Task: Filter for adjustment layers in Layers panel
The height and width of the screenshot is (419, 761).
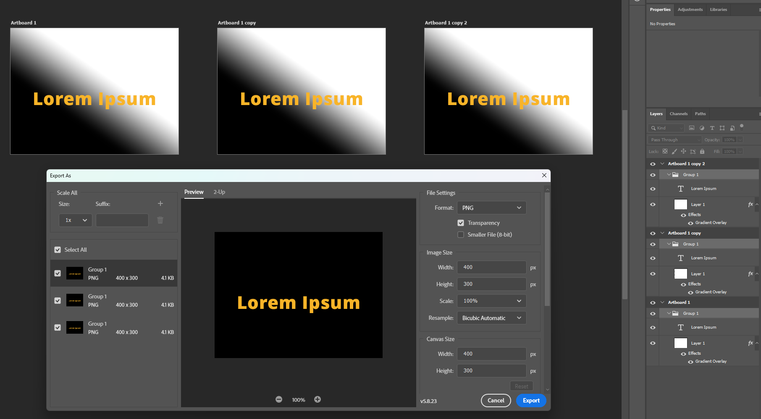Action: [x=702, y=128]
